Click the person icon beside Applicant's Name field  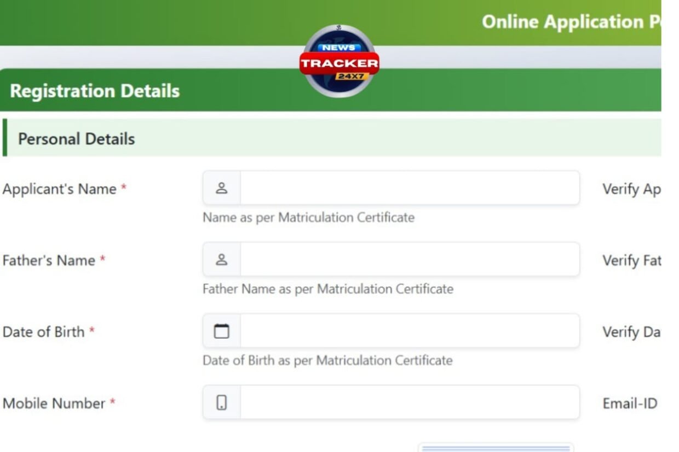[221, 188]
